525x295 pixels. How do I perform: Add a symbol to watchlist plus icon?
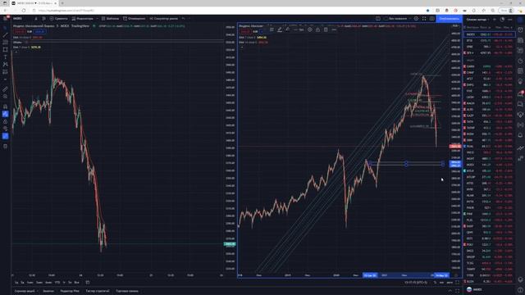(x=495, y=20)
